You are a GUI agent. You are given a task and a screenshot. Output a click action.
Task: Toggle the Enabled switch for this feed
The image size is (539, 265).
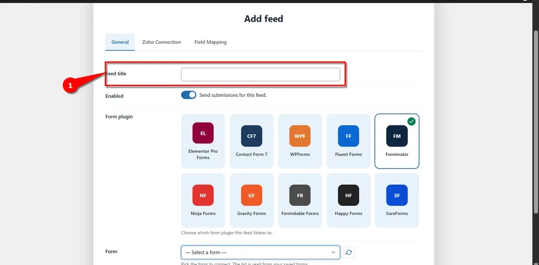click(188, 95)
